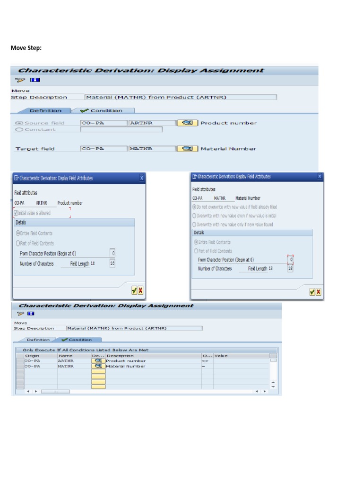
Task: Open field attributes for target field MATNR
Action: point(187,149)
